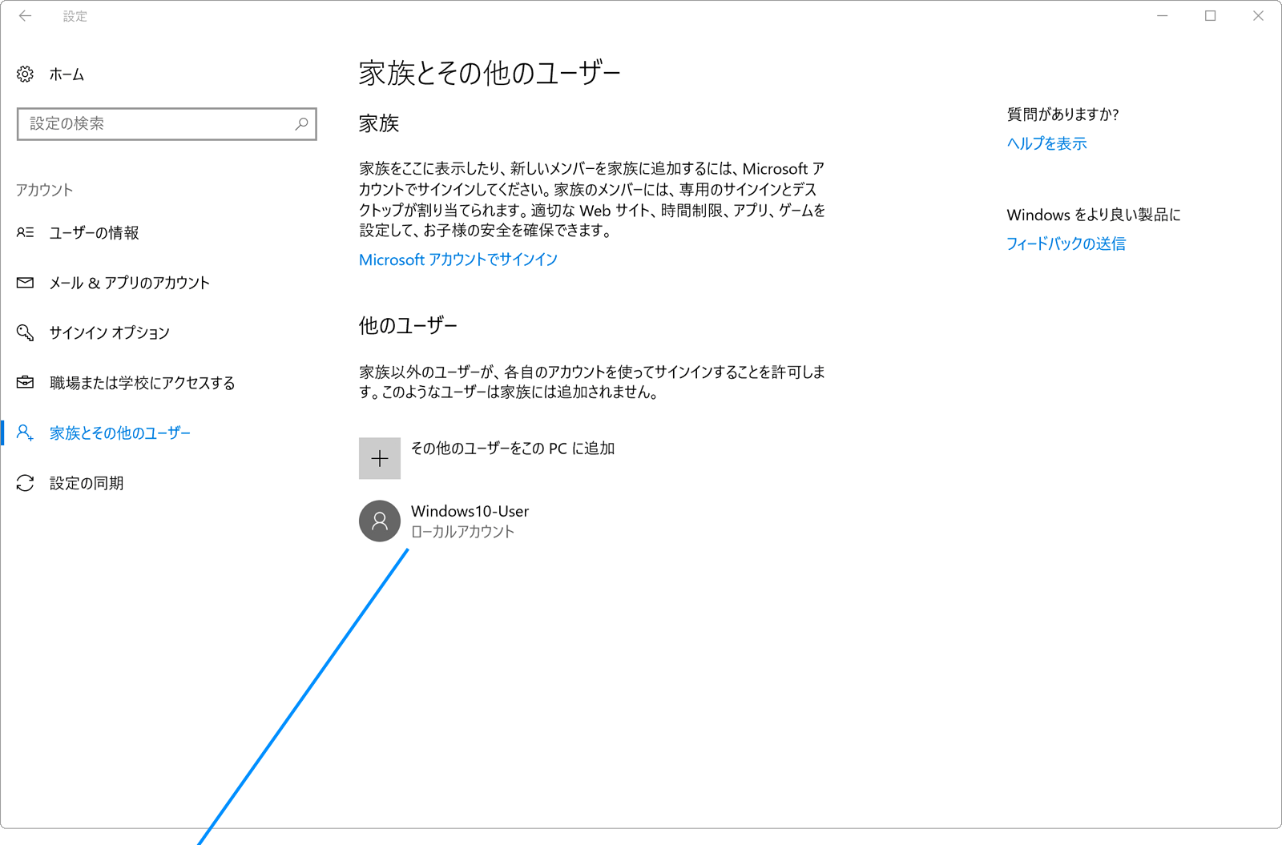The width and height of the screenshot is (1282, 845).
Task: Click ヘルプを表示 link
Action: (x=1046, y=143)
